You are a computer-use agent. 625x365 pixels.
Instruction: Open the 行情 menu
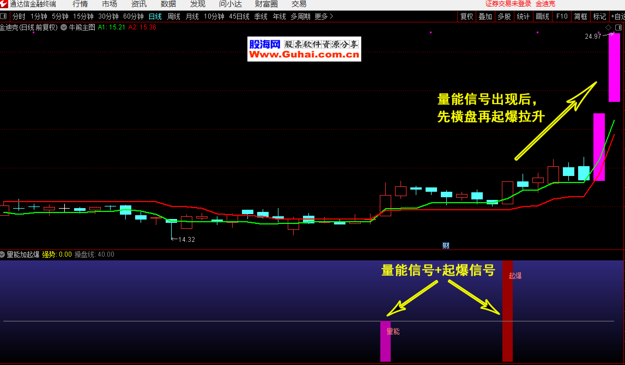coord(80,4)
